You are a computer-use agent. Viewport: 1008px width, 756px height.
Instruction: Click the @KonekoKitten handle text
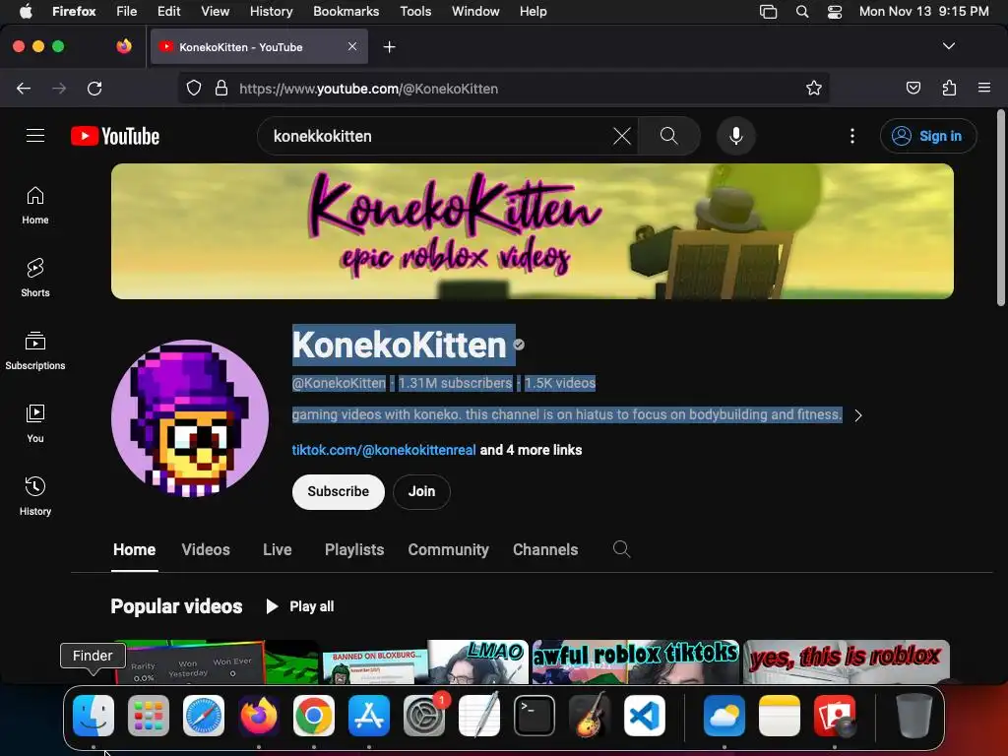339,383
